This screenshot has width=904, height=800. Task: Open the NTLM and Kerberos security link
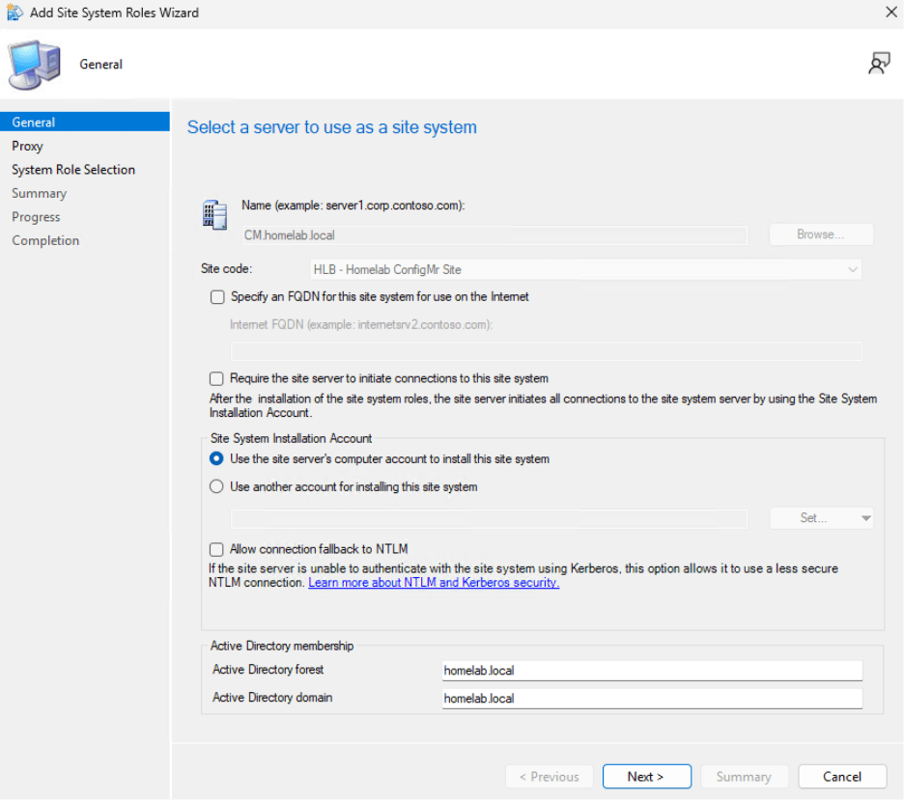tap(433, 583)
